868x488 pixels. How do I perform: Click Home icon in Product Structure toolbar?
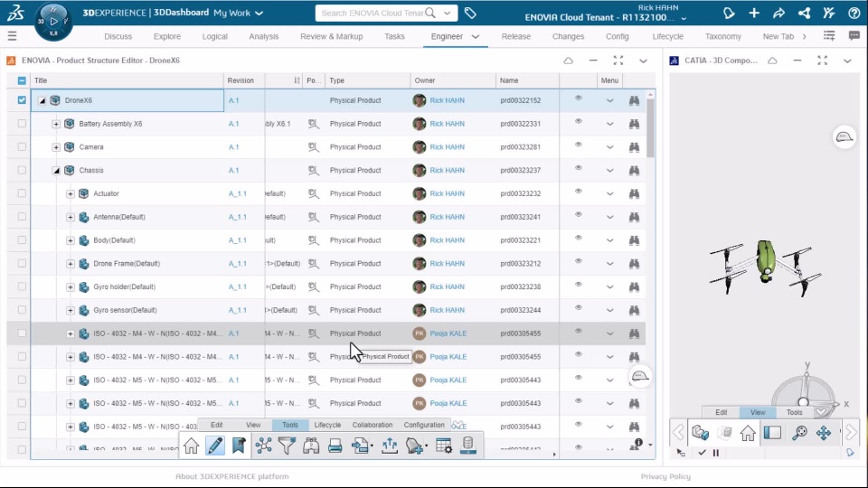(192, 446)
